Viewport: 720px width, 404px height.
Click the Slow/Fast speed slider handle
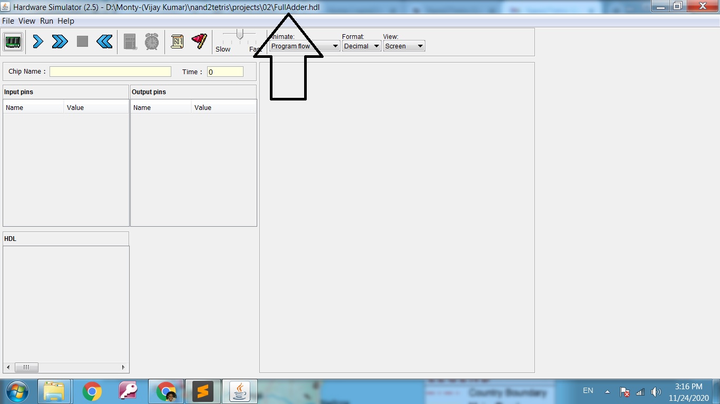(240, 35)
